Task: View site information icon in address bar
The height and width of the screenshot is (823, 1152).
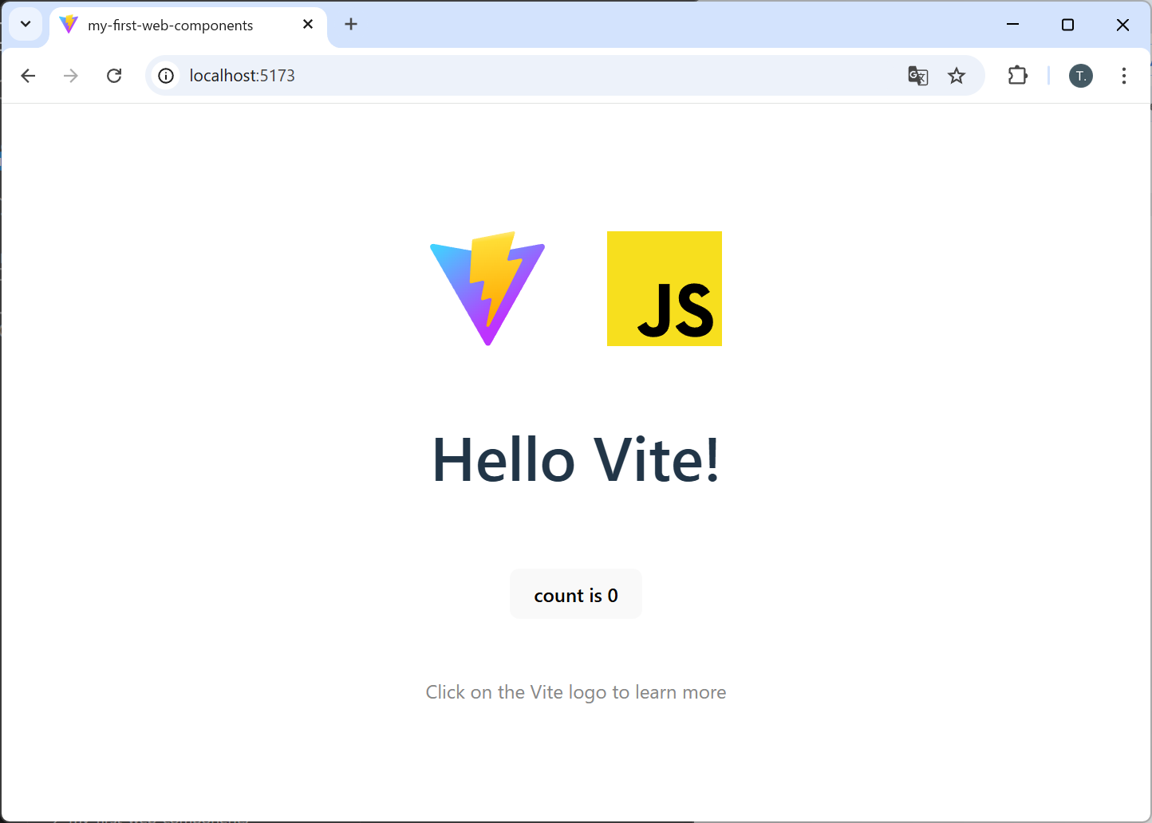Action: [x=166, y=76]
